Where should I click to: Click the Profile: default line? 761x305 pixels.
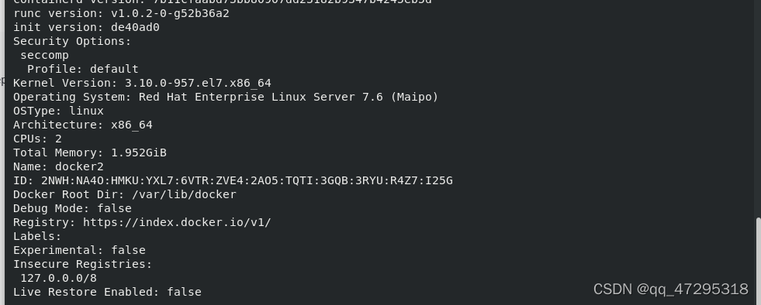coord(82,69)
